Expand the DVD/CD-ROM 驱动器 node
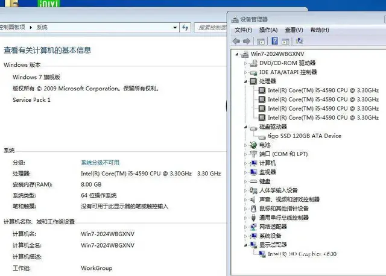This screenshot has width=386, height=276. click(245, 63)
